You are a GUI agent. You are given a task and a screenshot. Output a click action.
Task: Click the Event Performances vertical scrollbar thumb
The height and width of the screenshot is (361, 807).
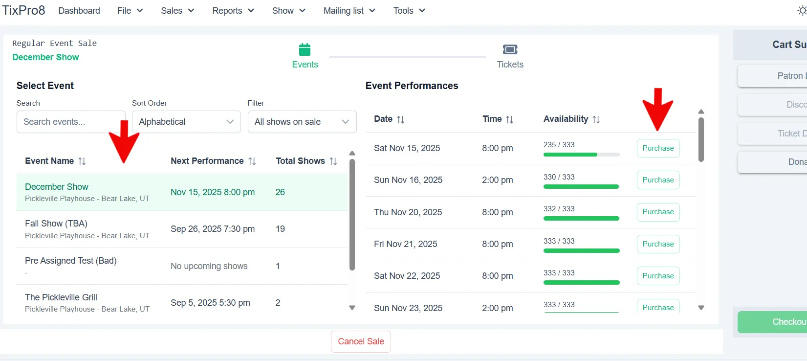click(701, 139)
